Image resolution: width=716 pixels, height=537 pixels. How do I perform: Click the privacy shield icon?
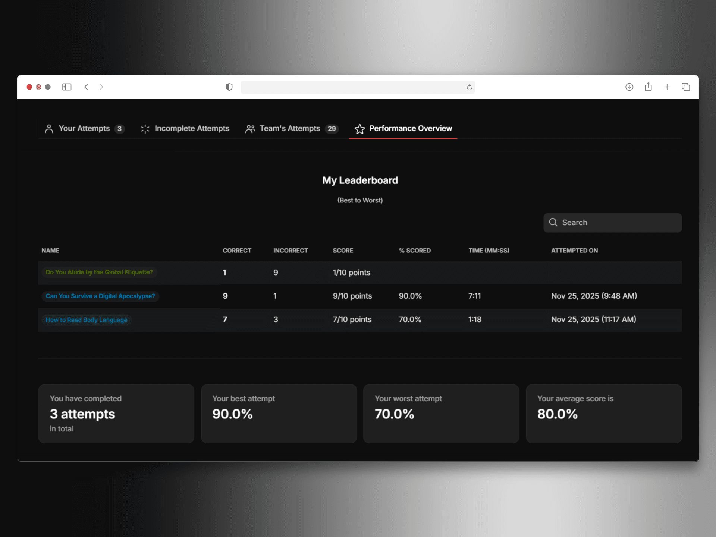[229, 87]
